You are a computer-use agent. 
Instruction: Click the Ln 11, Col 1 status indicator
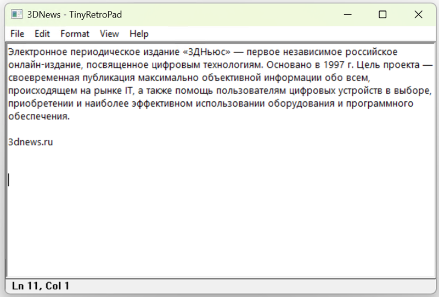coord(41,286)
